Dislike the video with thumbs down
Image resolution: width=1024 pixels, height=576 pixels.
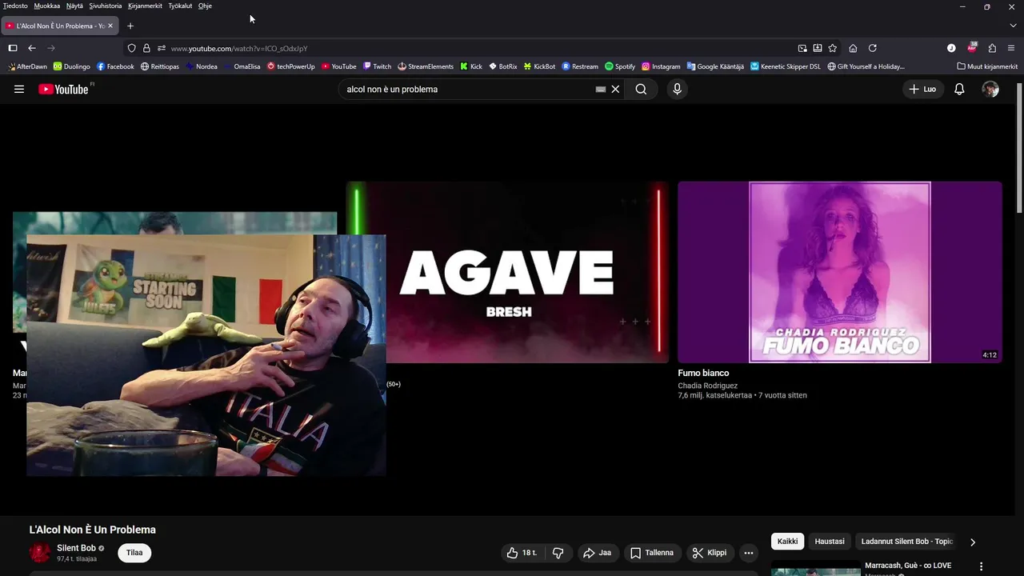coord(558,553)
